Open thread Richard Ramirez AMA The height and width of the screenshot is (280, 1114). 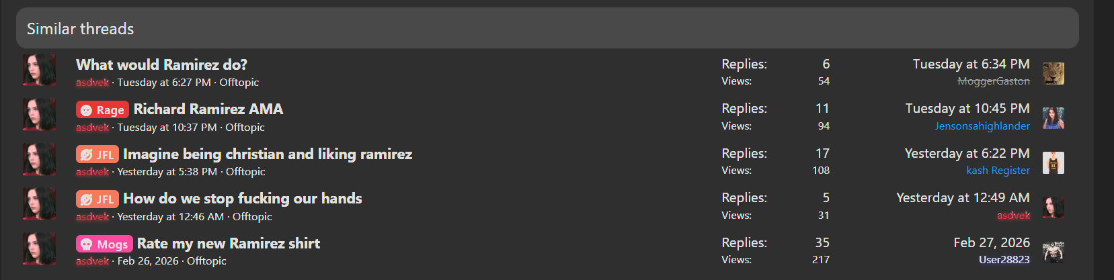tap(208, 109)
